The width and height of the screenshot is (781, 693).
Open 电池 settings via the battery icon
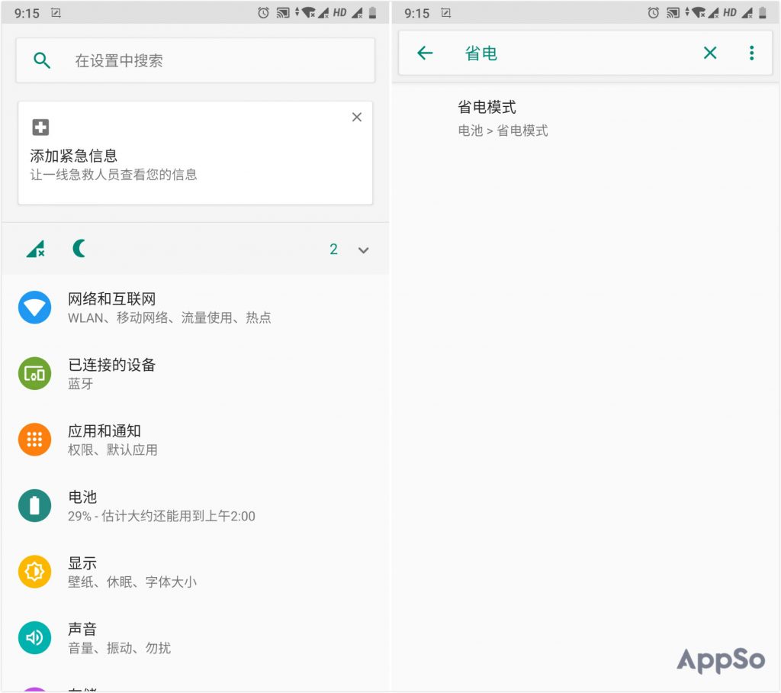point(34,505)
